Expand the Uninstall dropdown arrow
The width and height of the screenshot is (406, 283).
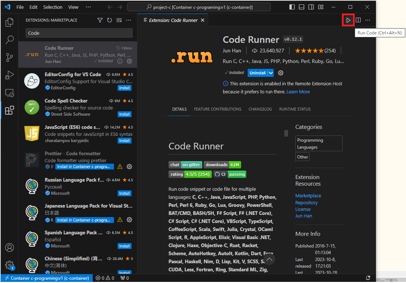[271, 73]
